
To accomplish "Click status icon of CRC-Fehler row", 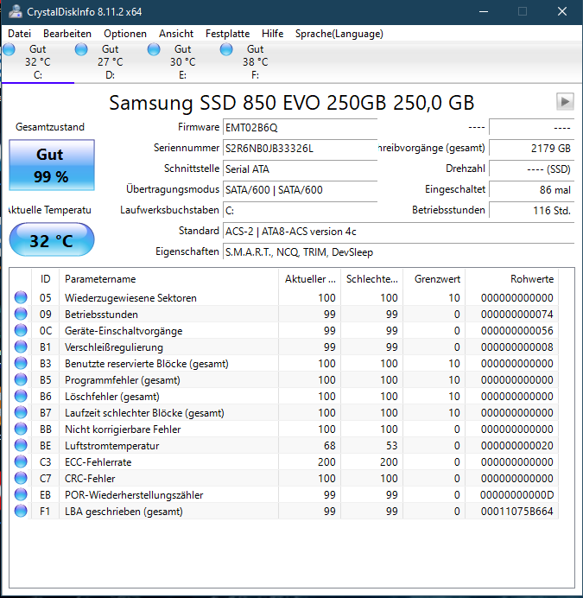I will click(x=21, y=478).
